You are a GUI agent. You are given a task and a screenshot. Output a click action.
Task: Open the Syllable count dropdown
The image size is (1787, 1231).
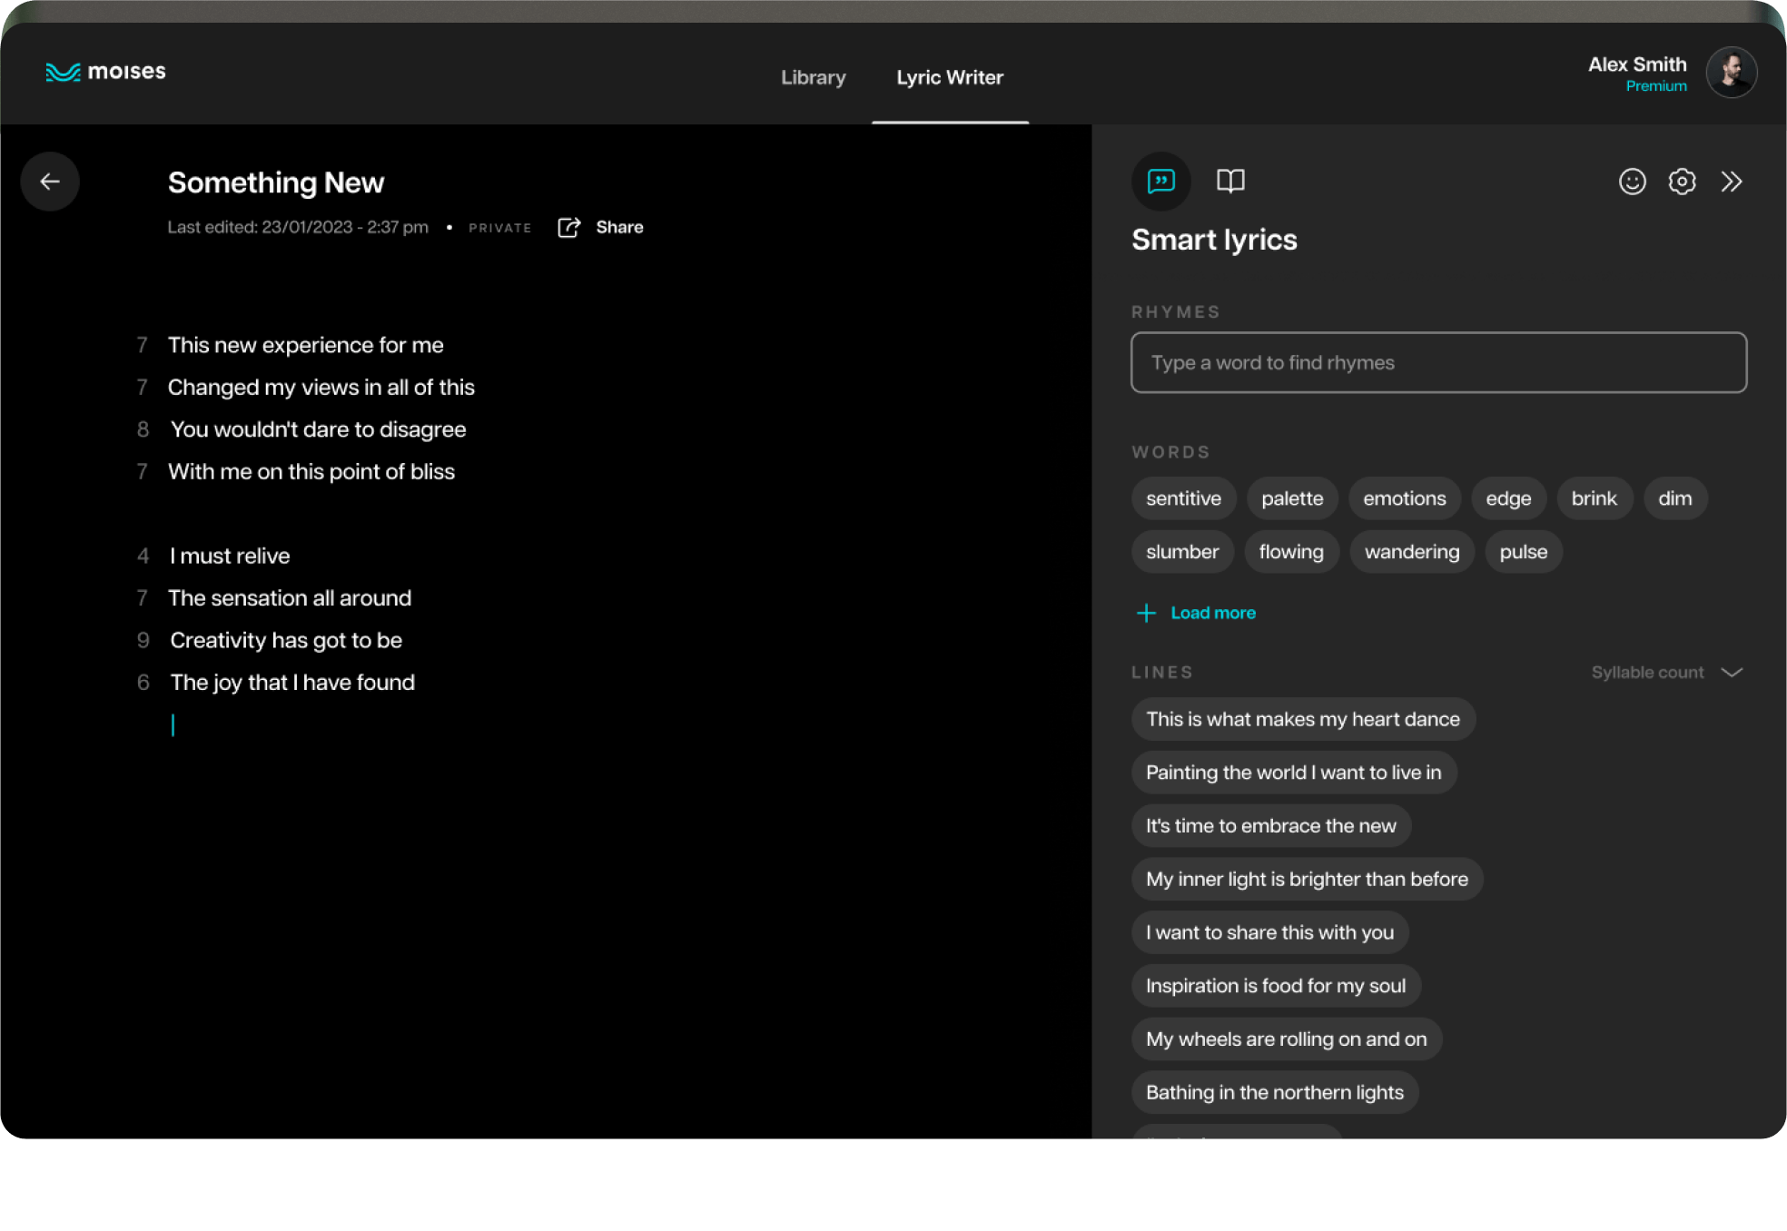click(x=1667, y=673)
